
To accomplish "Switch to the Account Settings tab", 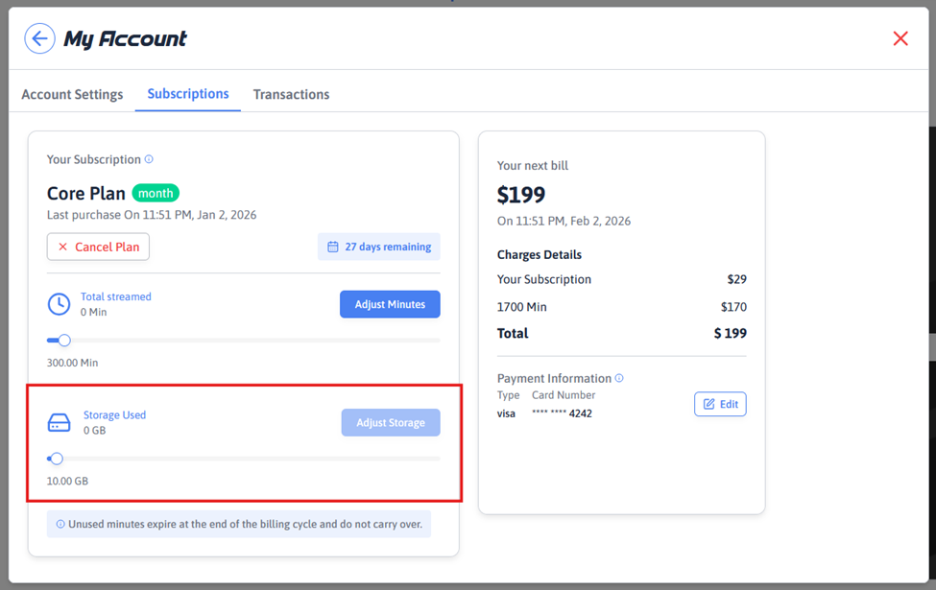I will point(72,94).
